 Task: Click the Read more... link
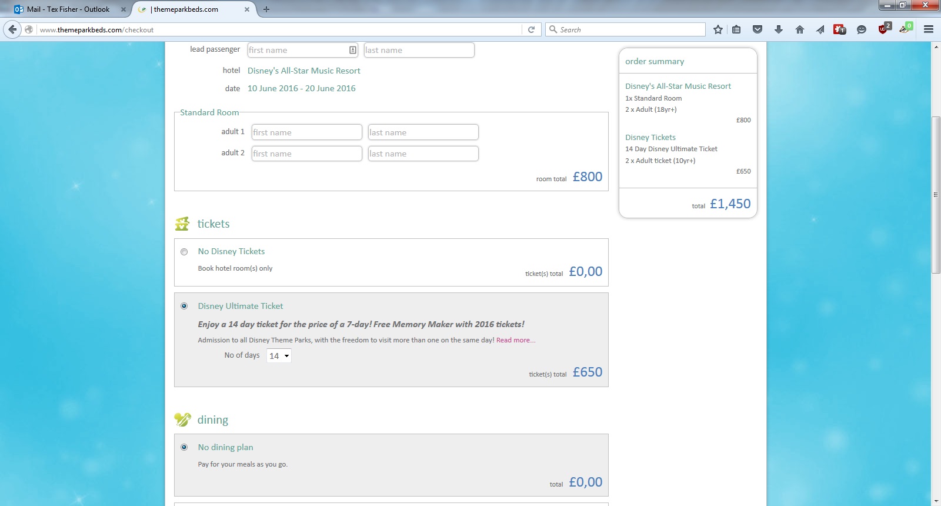516,340
